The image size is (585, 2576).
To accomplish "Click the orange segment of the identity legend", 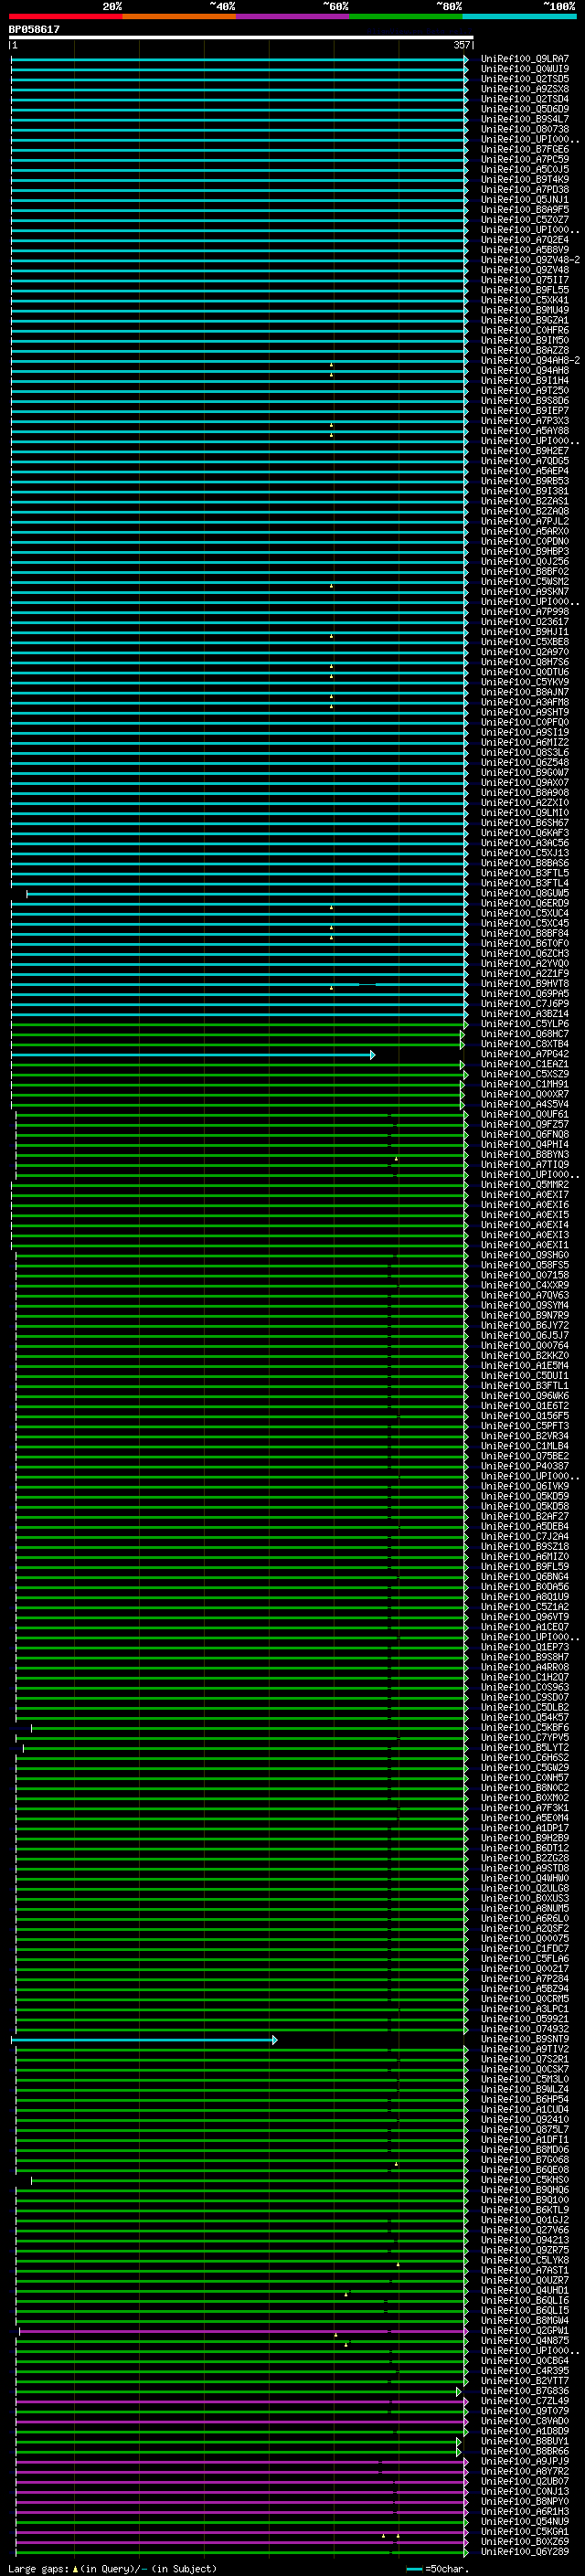I will 179,16.
